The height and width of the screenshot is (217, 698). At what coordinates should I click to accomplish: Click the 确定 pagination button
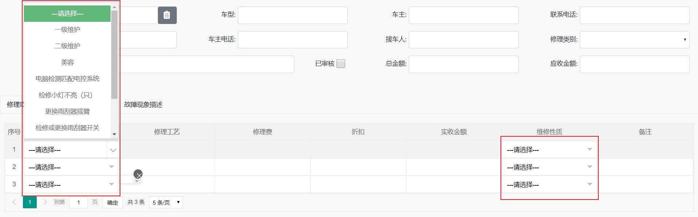click(112, 202)
